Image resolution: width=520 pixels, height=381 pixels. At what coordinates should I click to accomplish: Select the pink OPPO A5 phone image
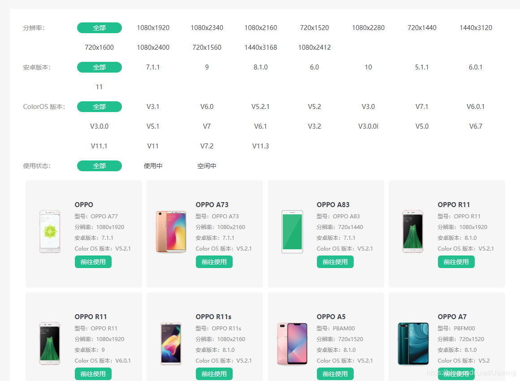coord(292,344)
